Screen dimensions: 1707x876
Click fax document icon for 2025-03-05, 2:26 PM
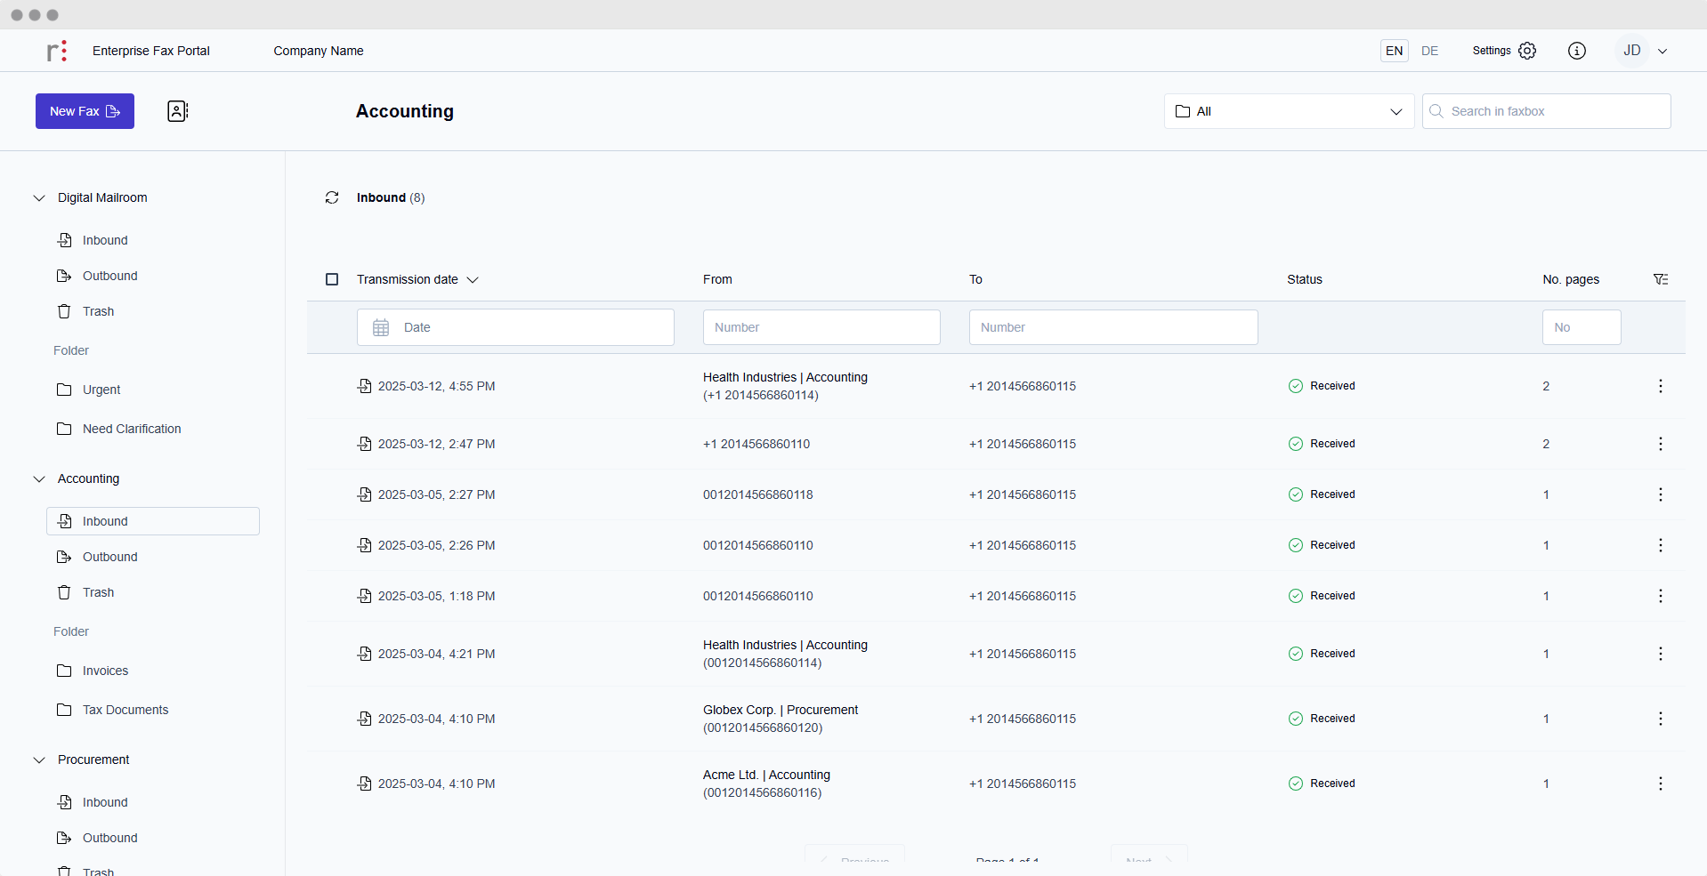[x=365, y=545]
